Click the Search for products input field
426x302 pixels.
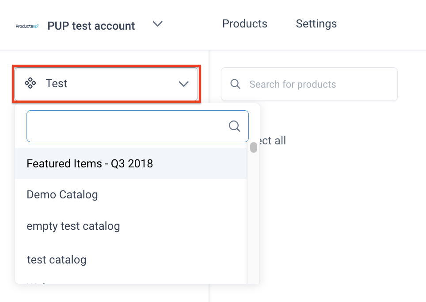[309, 84]
